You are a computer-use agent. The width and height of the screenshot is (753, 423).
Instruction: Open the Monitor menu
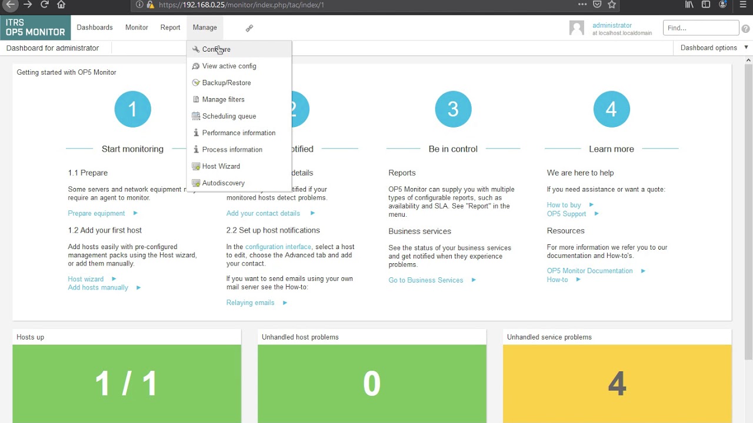136,28
